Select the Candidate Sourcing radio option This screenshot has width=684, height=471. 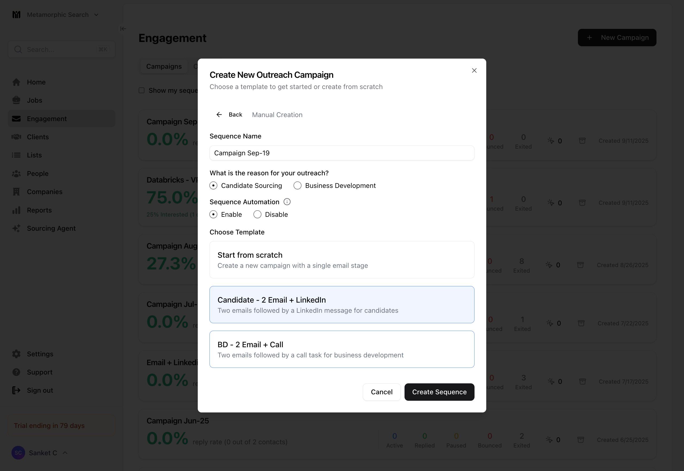(x=213, y=186)
